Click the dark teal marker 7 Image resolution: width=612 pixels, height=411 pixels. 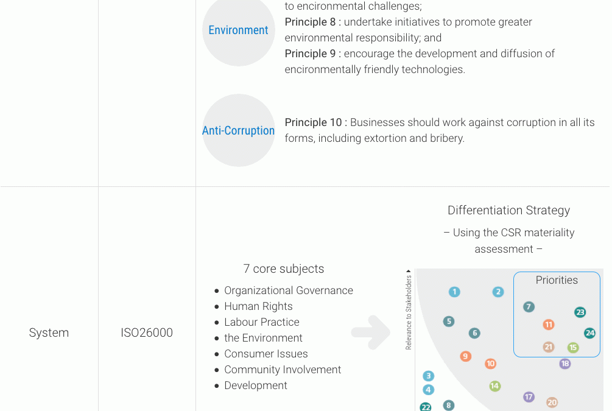[x=529, y=307]
